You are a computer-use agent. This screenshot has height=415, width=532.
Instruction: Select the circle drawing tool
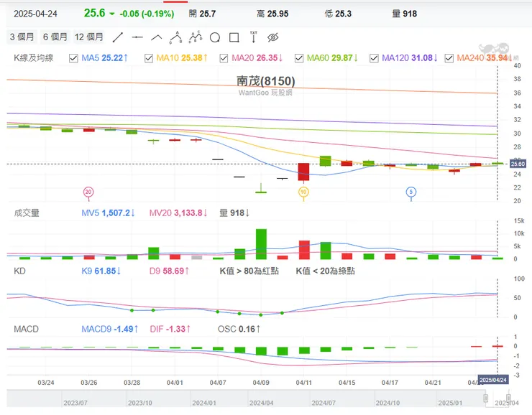pyautogui.click(x=215, y=37)
